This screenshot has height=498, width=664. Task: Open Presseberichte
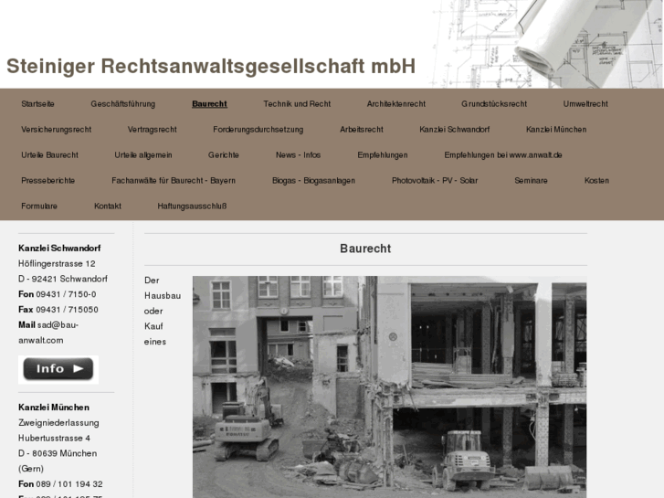47,181
